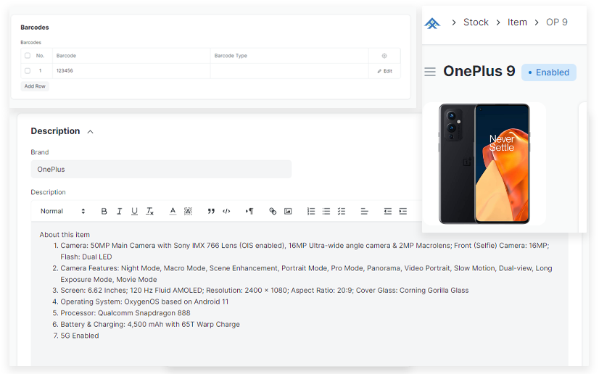Click the Brand field with OnePlus

tap(161, 169)
